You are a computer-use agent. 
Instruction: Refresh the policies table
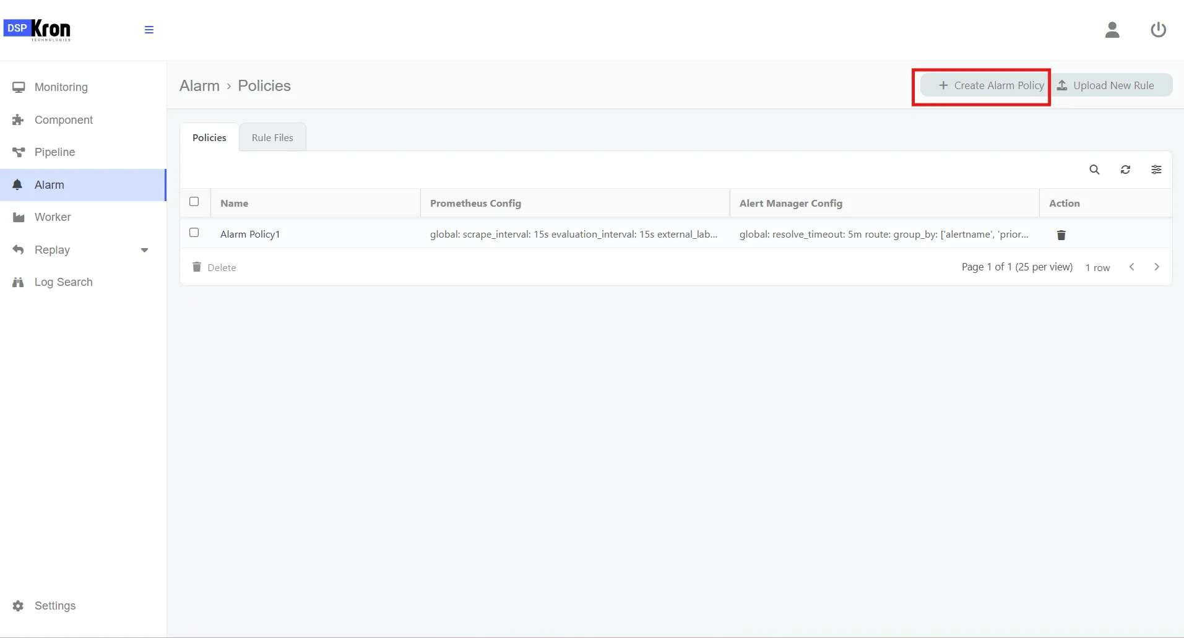click(1125, 170)
